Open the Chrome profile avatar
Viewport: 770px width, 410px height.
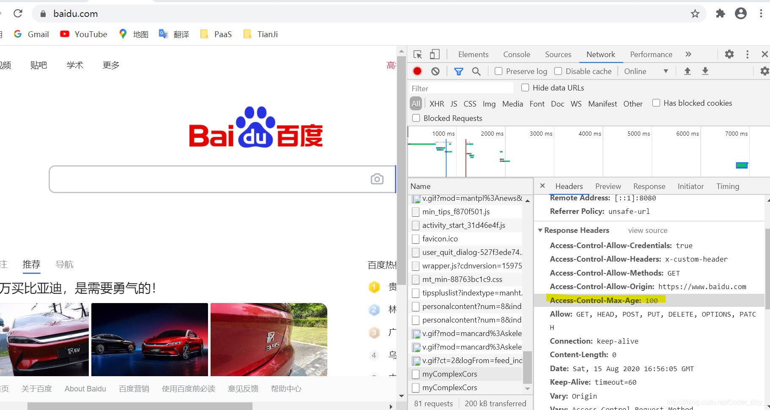click(741, 14)
